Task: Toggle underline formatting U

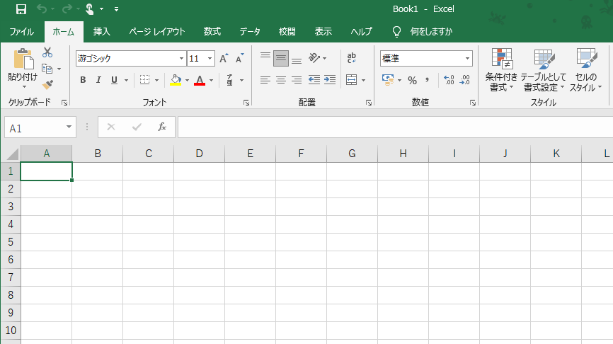Action: click(x=114, y=80)
